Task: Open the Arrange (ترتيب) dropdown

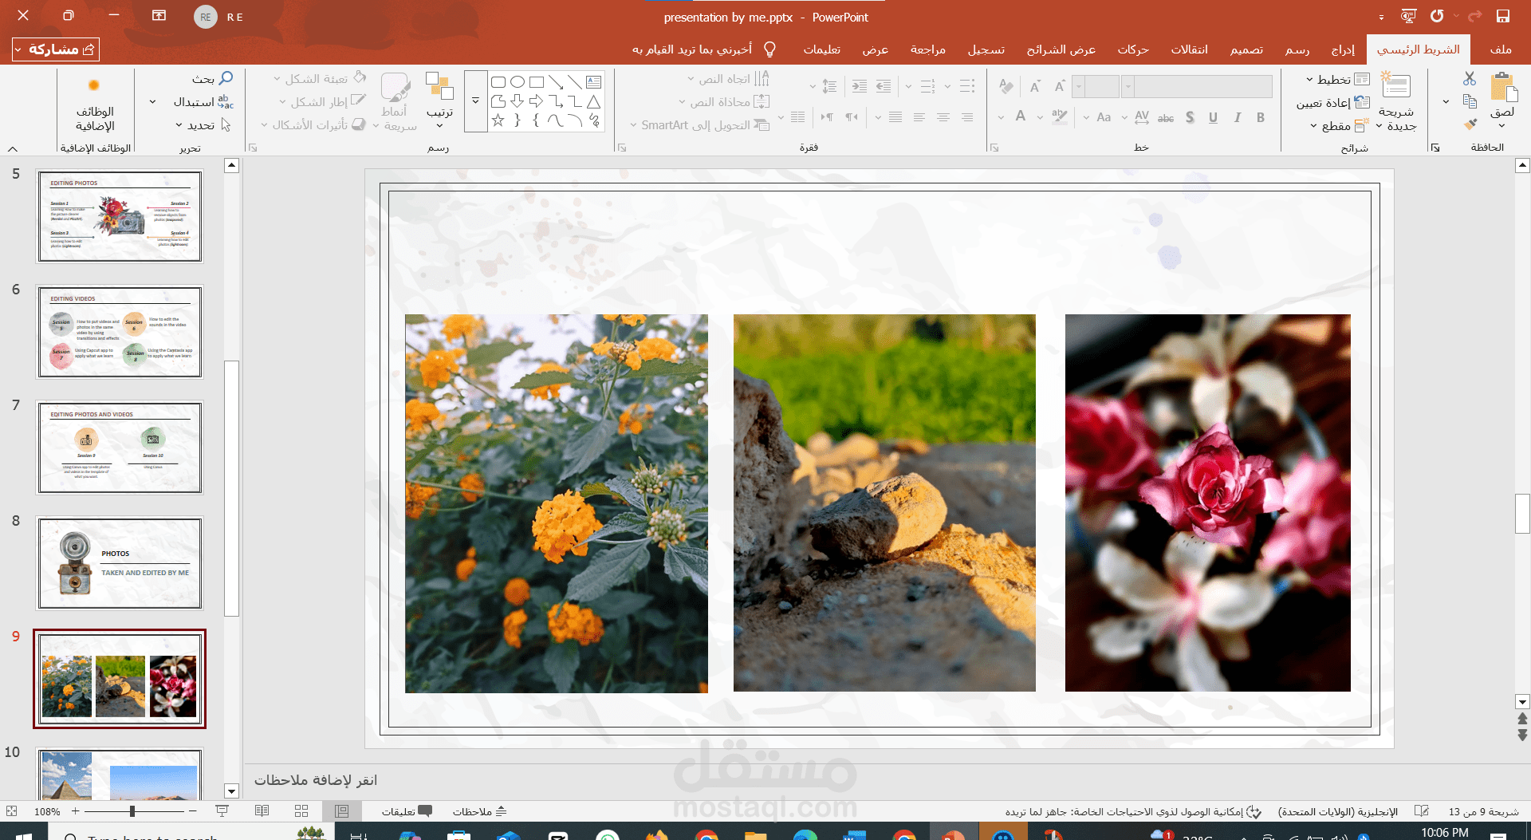Action: coord(439,101)
